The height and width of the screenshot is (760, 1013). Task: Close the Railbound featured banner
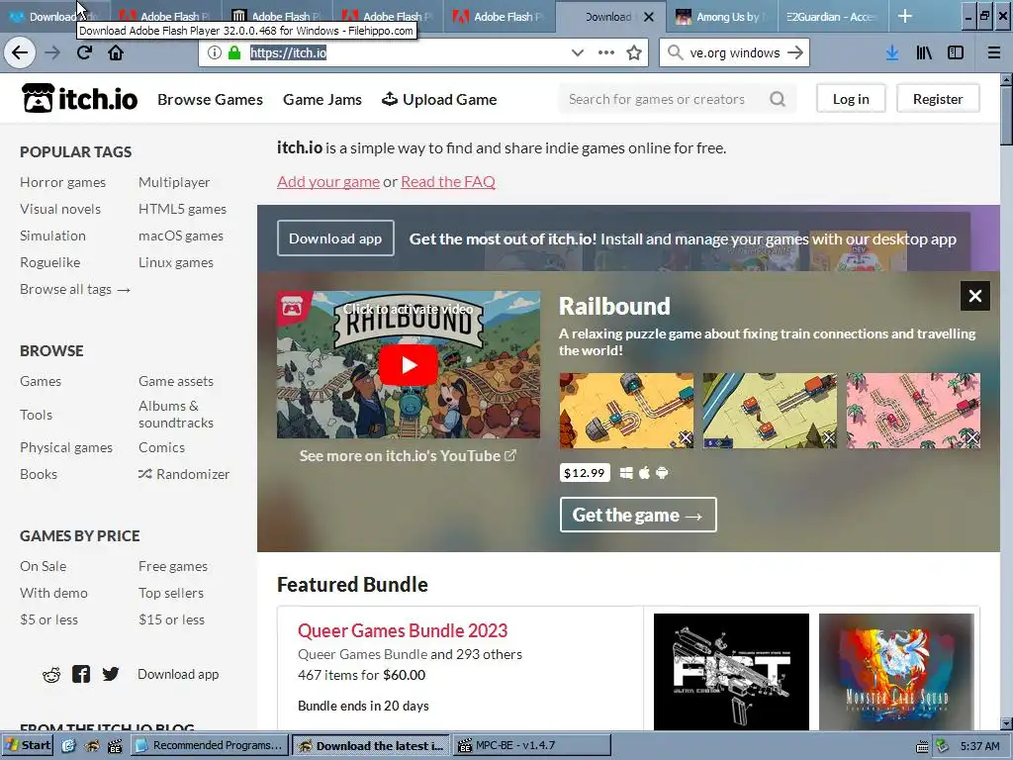pyautogui.click(x=974, y=296)
